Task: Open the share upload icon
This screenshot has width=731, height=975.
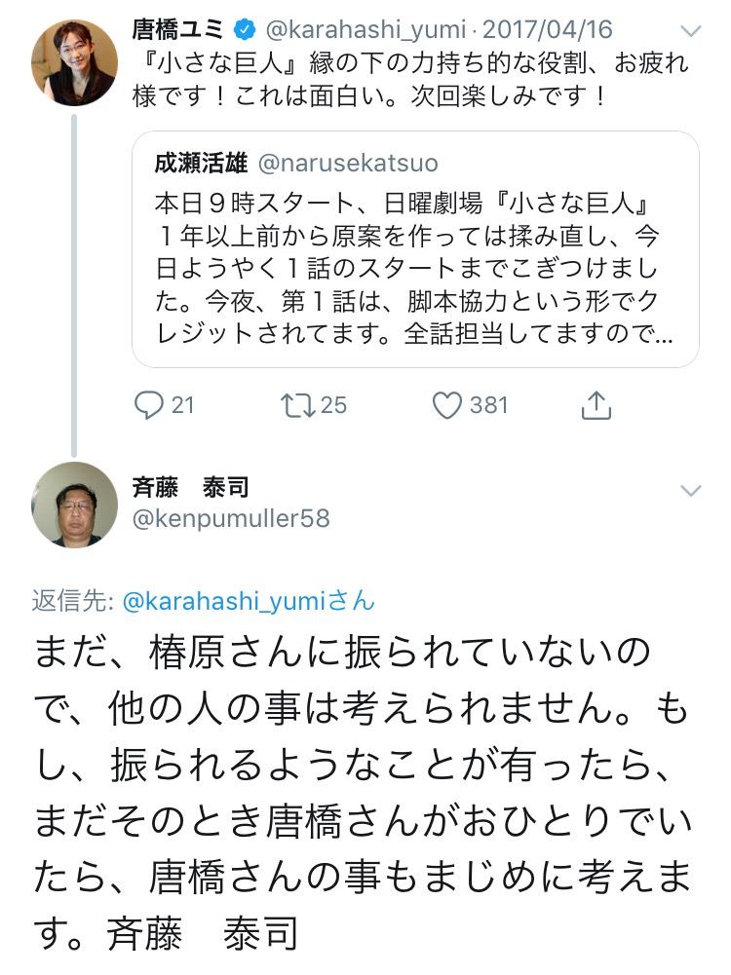Action: coord(596,405)
